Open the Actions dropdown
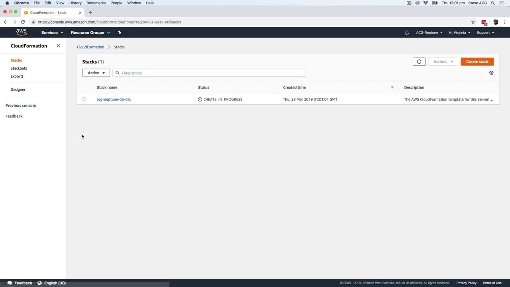Screen dimensions: 510x287 pos(443,61)
